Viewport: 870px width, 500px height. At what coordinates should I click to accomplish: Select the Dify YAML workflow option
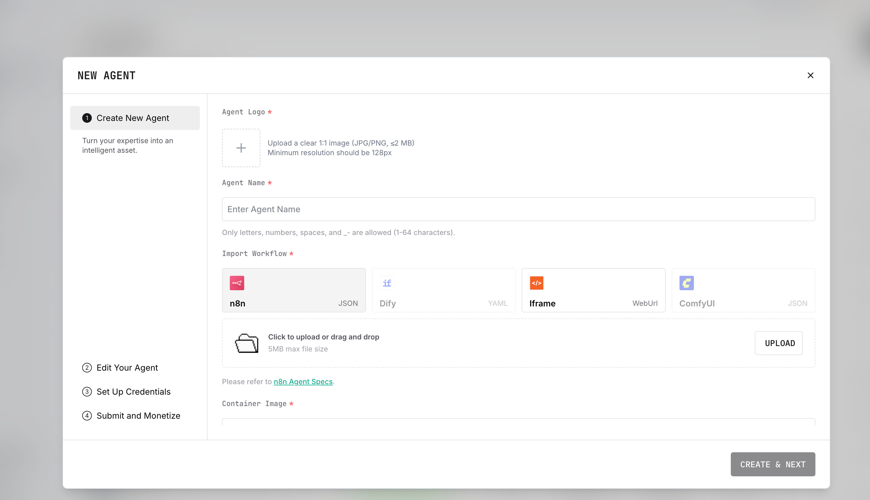(x=443, y=290)
